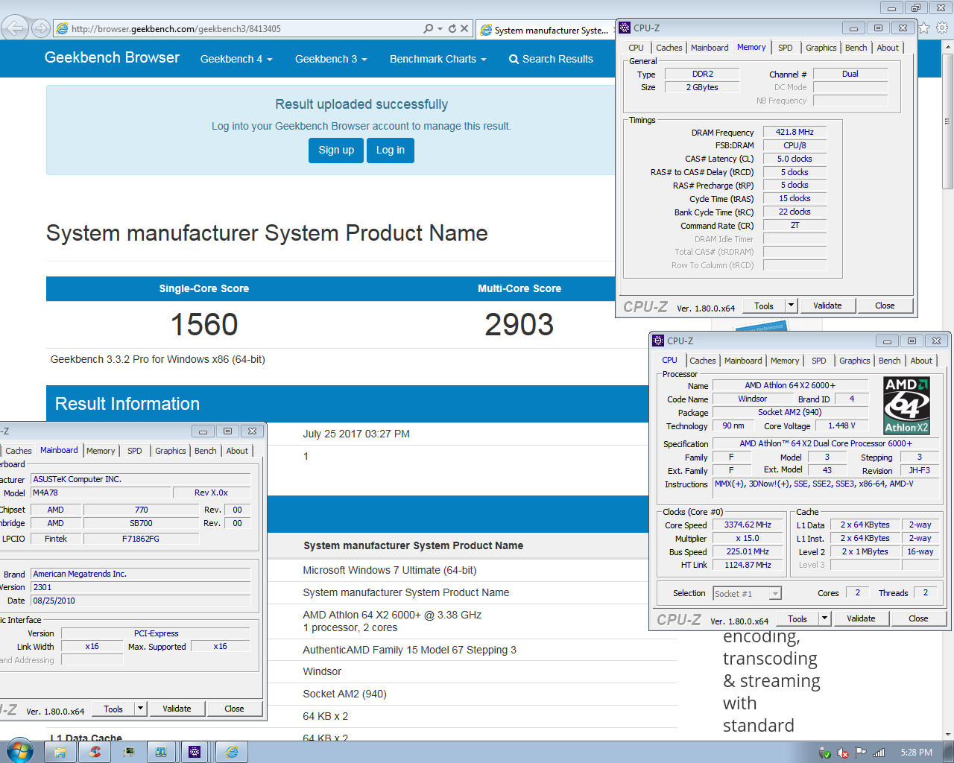Switch to the System manufacturer browser tab

pyautogui.click(x=546, y=30)
